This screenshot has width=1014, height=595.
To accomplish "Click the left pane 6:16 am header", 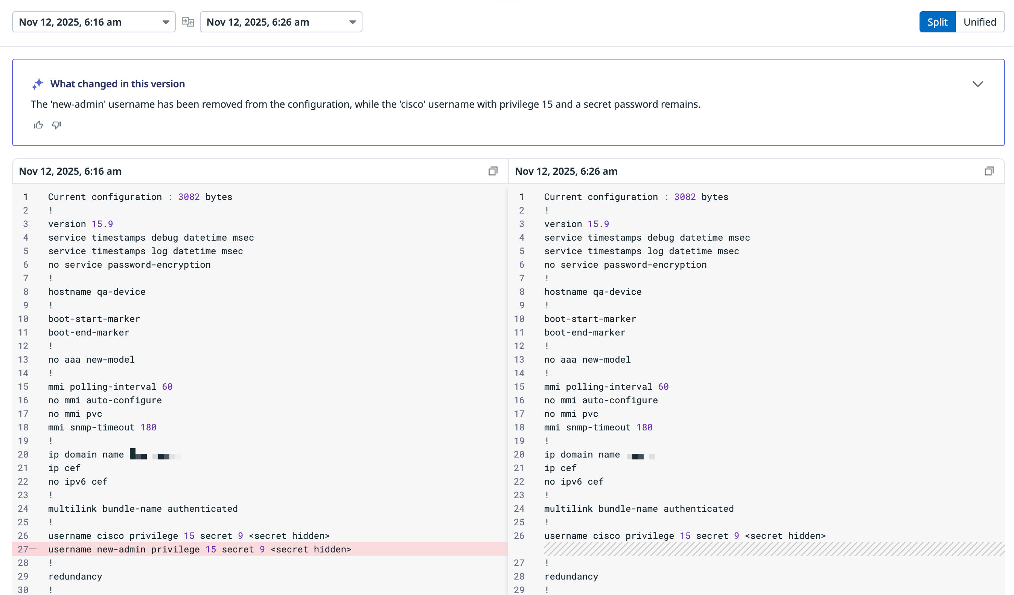I will pos(70,171).
